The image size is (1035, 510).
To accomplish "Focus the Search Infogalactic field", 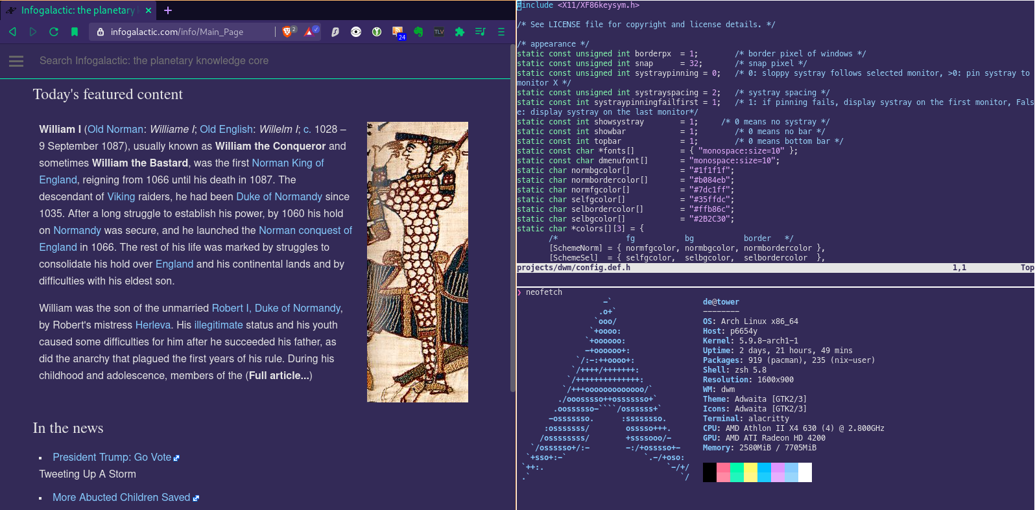I will tap(154, 61).
